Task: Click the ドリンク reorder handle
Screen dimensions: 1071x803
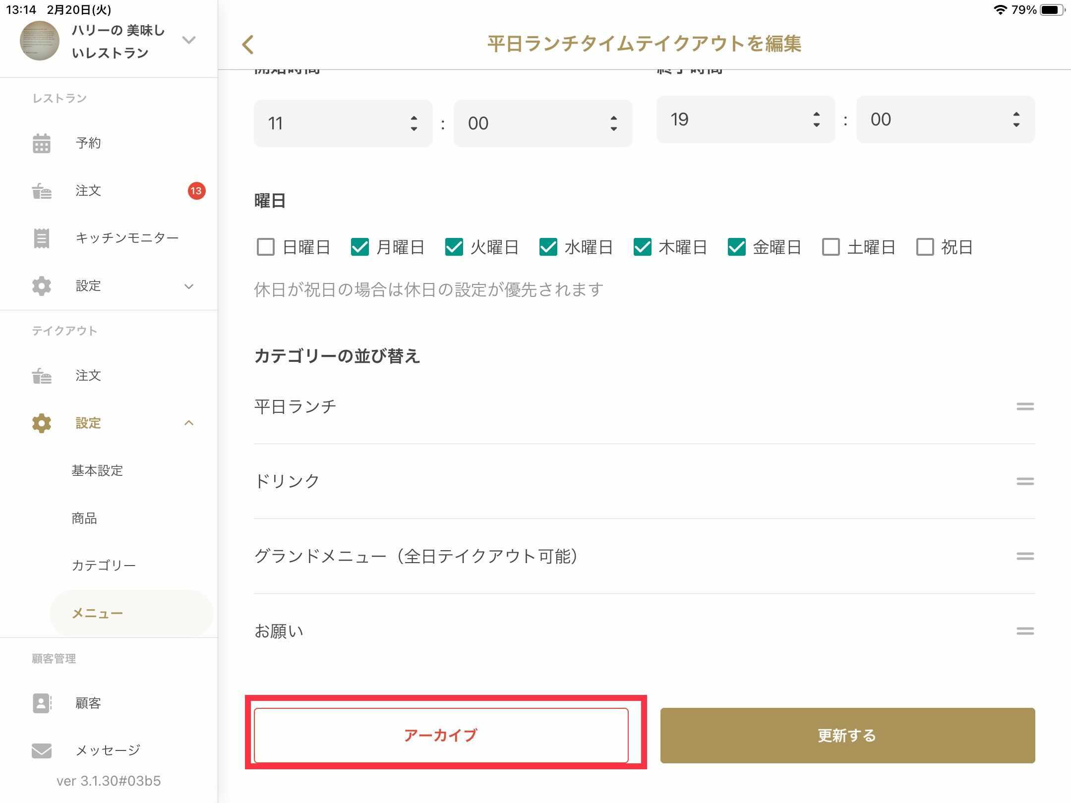Action: point(1025,481)
